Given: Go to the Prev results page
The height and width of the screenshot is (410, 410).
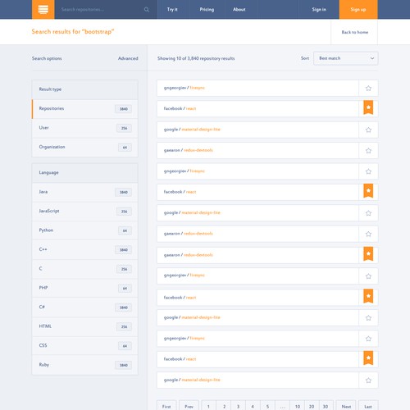Looking at the screenshot, I should (189, 406).
